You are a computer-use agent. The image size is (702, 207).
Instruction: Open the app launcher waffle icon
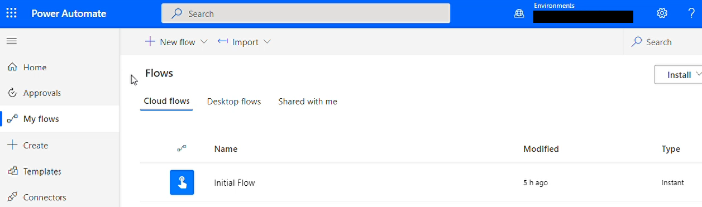[x=12, y=13]
